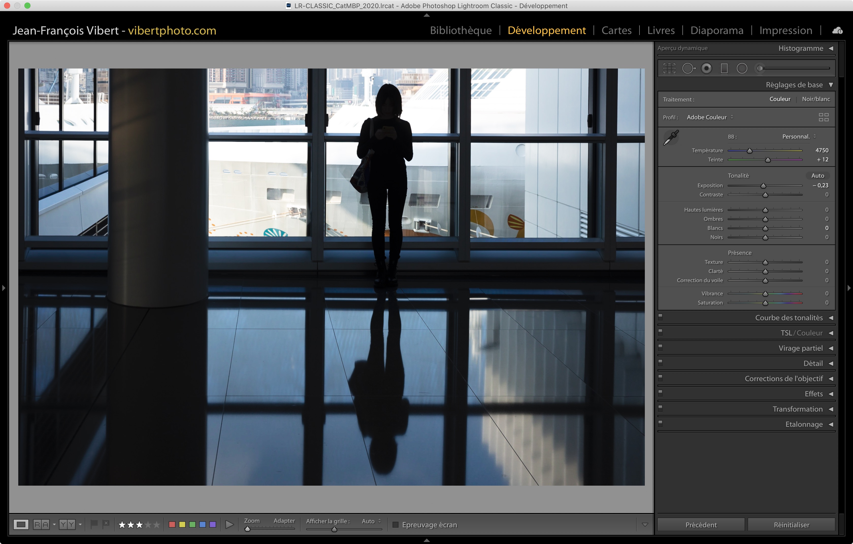Pick the white balance eyedropper tool
Screen dimensions: 853x544
pos(670,138)
